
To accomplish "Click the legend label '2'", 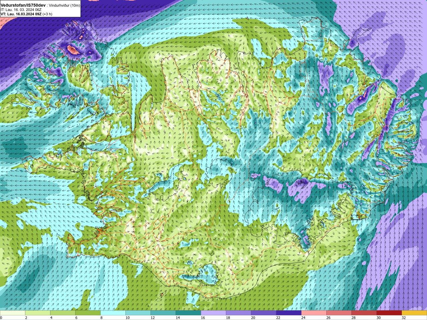I will coord(25,318).
